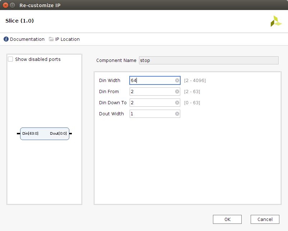This screenshot has height=231, width=288.
Task: Click the IP Location folder icon
Action: 51,39
